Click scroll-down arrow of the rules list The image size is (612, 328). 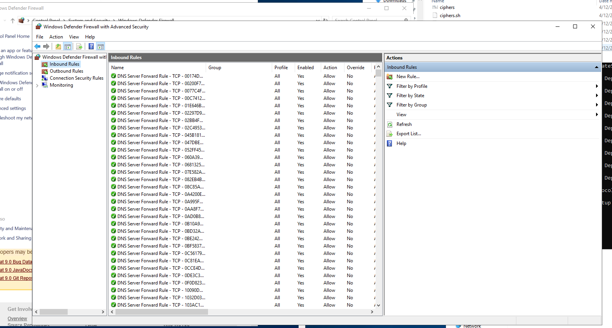coord(378,305)
